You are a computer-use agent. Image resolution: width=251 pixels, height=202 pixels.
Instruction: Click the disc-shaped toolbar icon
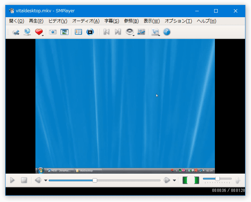(129, 32)
